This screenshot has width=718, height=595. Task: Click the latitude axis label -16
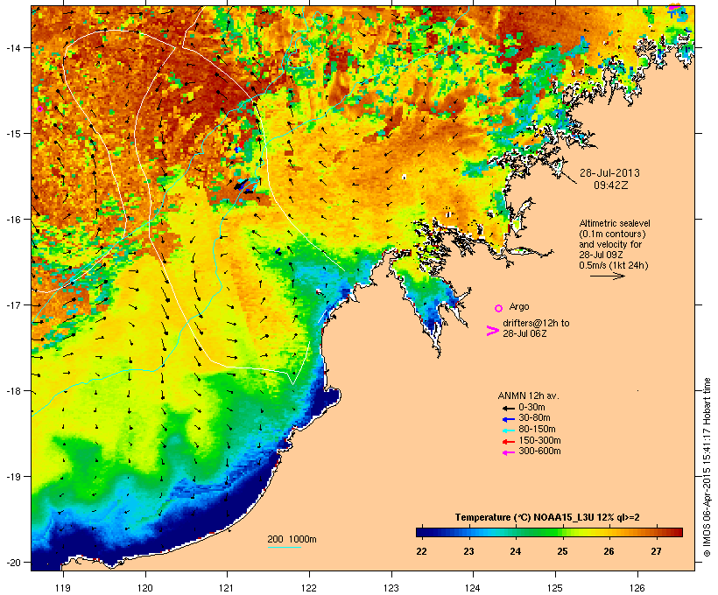[x=12, y=220]
